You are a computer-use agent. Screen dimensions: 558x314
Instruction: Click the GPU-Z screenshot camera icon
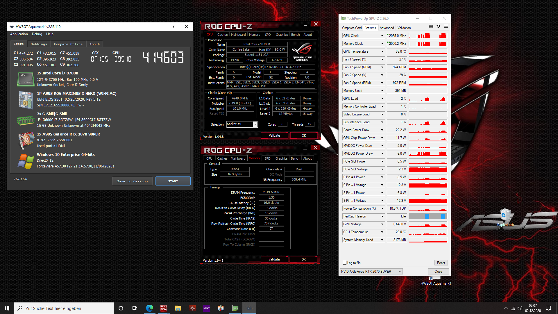tap(431, 26)
